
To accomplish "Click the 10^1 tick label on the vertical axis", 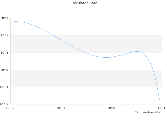I will 4,53.
